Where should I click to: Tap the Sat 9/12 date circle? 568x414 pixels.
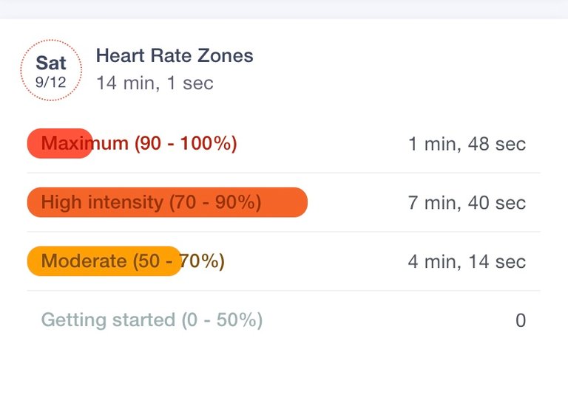pos(51,70)
